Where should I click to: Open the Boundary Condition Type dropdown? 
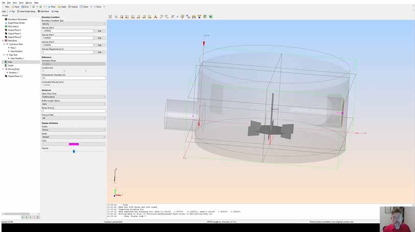pos(74,24)
